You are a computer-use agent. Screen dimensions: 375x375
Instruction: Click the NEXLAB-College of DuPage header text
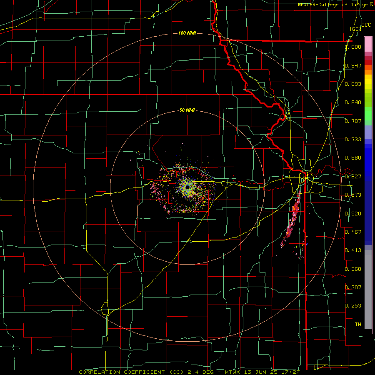tap(332, 5)
